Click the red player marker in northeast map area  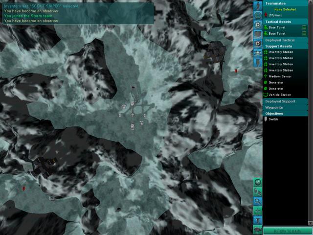tap(236, 70)
